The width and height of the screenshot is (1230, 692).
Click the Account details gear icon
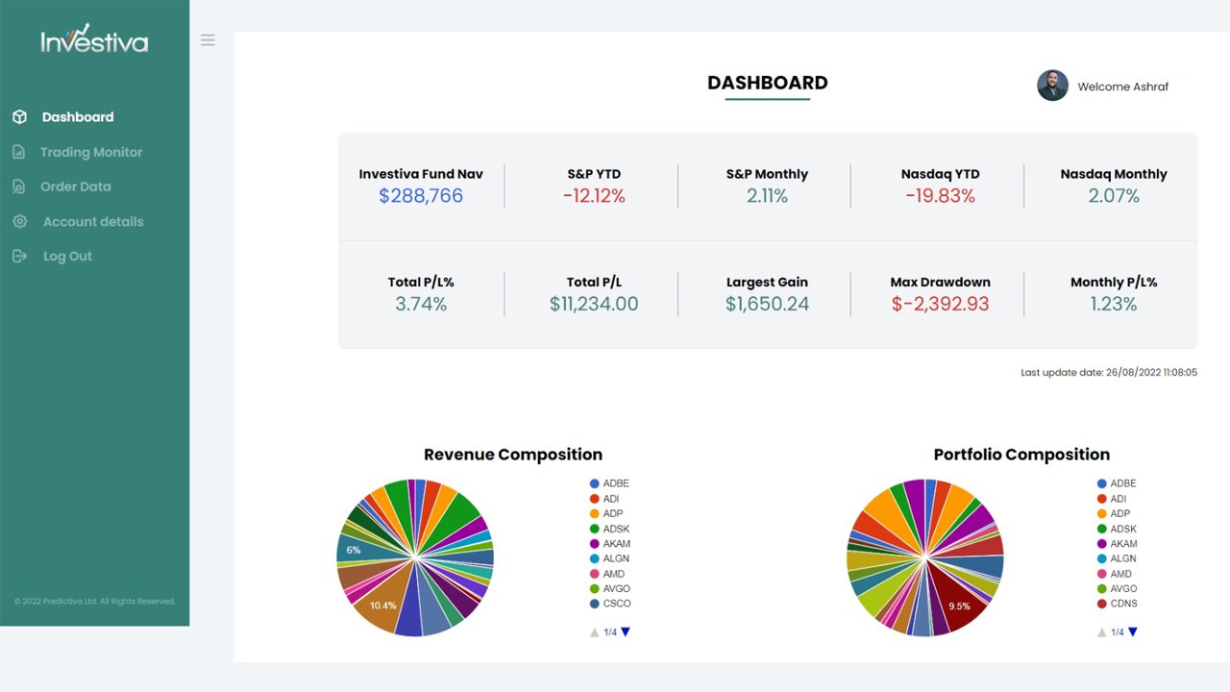coord(19,221)
